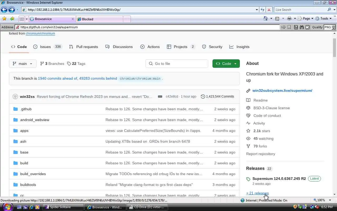Click the Show Desktop Quick Launch icon
Viewport: 337px width, 211px height.
[x=19, y=207]
